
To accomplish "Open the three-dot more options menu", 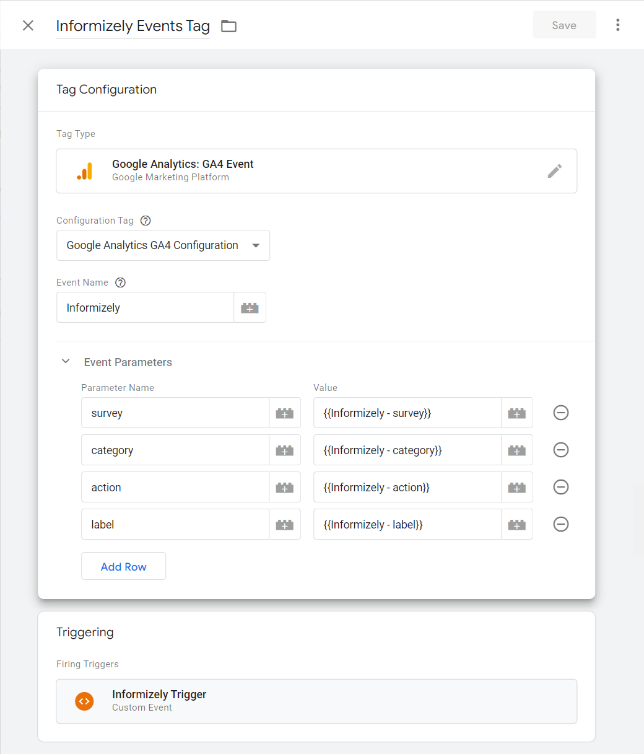I will click(x=617, y=25).
